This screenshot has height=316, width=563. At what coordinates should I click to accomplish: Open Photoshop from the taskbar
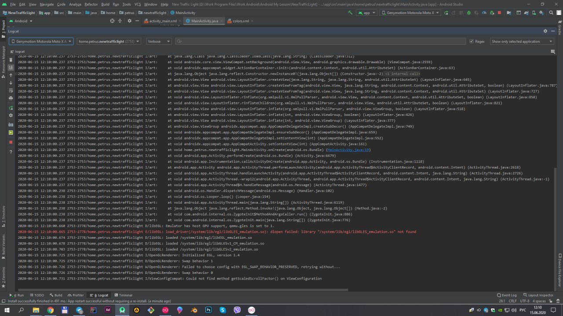click(x=208, y=310)
